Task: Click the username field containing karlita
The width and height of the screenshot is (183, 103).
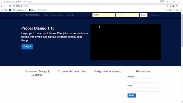Action: (104, 15)
